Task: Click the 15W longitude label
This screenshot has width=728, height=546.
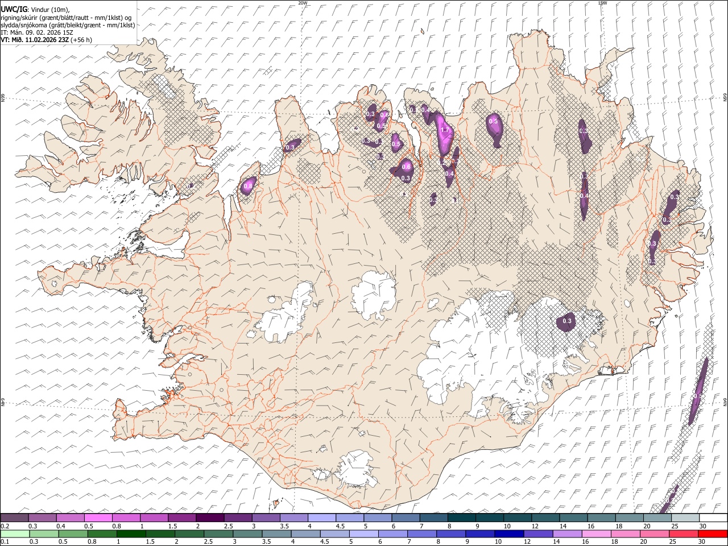Action: click(602, 3)
